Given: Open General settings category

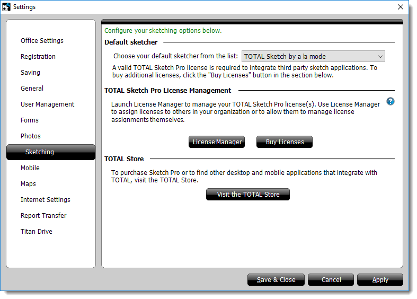Looking at the screenshot, I should click(32, 89).
